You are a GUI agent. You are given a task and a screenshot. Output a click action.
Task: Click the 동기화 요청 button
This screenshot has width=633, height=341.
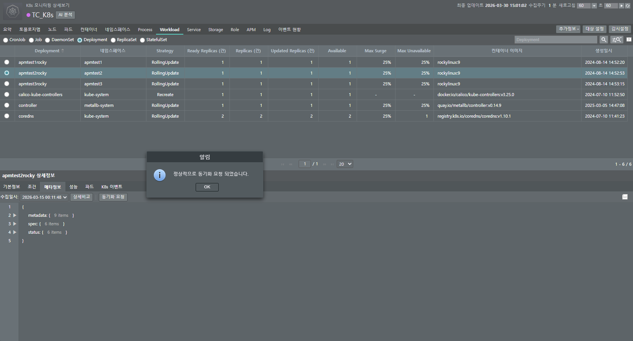point(113,197)
